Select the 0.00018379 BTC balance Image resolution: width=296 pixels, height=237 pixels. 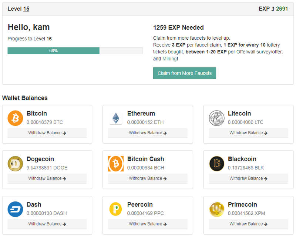45,122
